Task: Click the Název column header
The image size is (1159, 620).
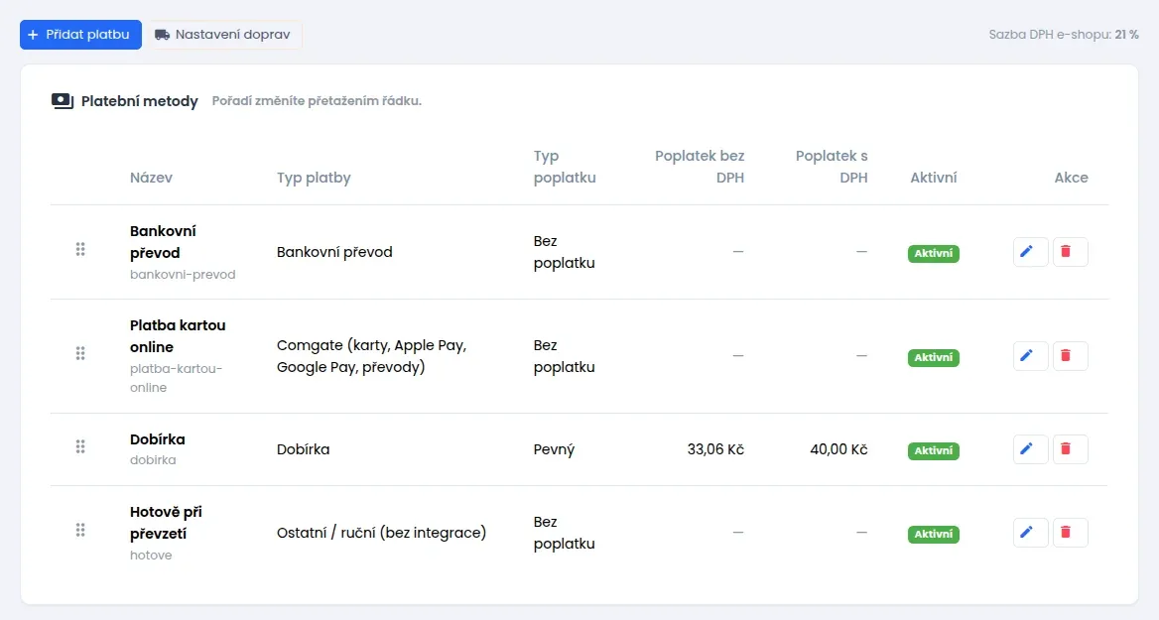Action: [x=151, y=179]
